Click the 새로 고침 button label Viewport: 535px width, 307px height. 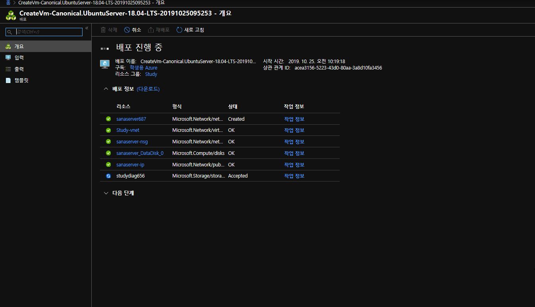pyautogui.click(x=194, y=30)
